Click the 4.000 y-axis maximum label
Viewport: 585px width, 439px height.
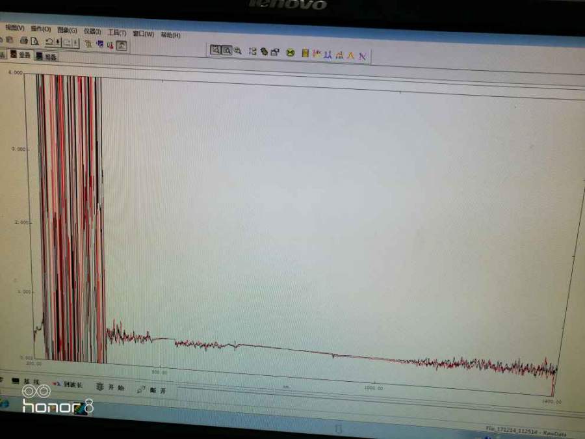(16, 72)
